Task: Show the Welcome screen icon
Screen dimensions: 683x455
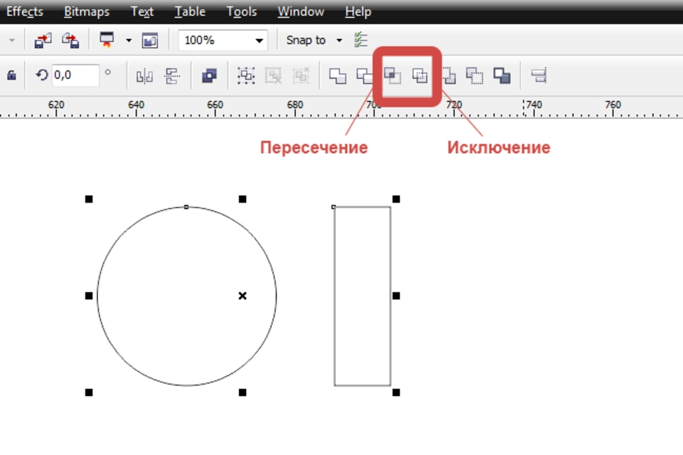Action: (149, 41)
